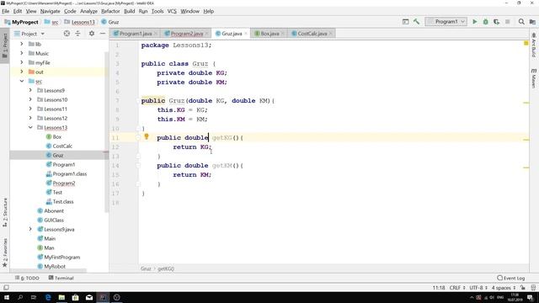
Task: Open the File menu
Action: 6,11
